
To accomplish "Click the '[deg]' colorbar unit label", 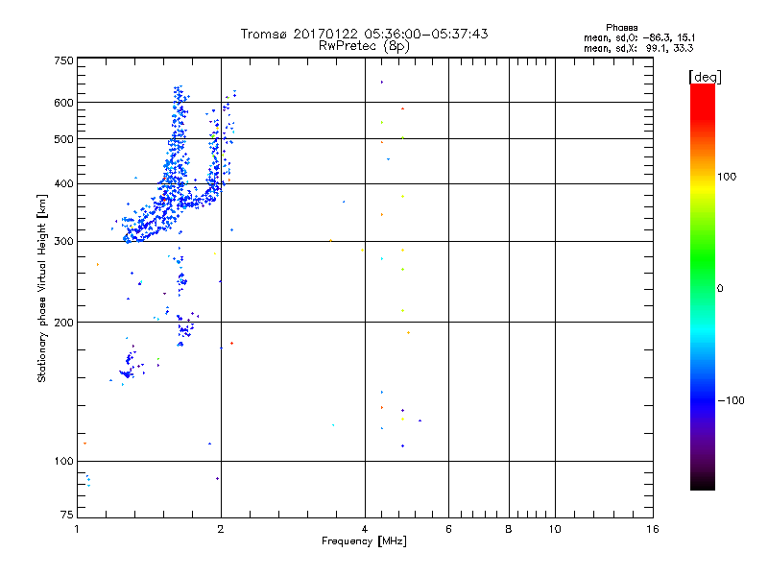I will (705, 77).
